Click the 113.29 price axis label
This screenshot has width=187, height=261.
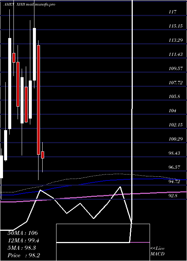(x=175, y=40)
